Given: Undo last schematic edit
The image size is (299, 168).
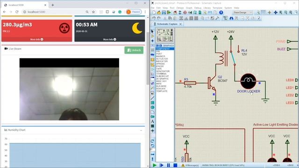Looking at the screenshot, I should click(x=154, y=18).
